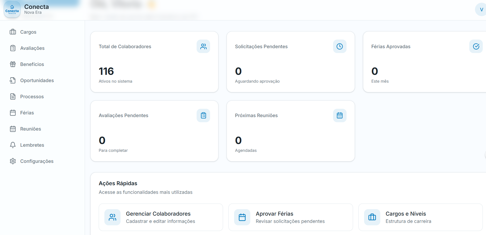This screenshot has height=235, width=486.
Task: Click the Configurações gear icon in sidebar
Action: (13, 161)
